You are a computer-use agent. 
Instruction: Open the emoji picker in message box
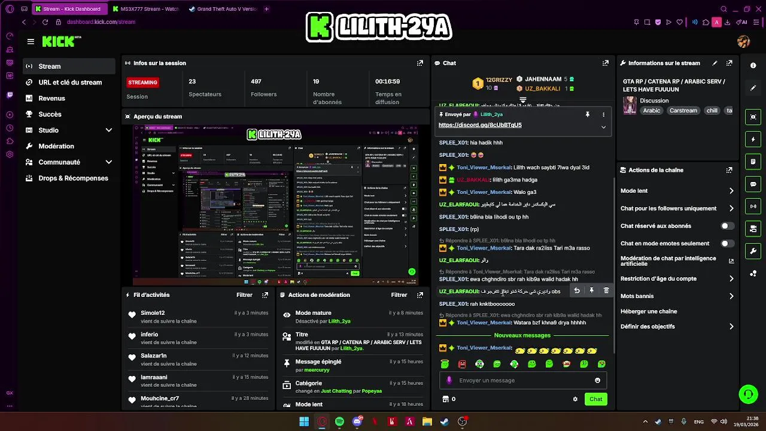(597, 380)
